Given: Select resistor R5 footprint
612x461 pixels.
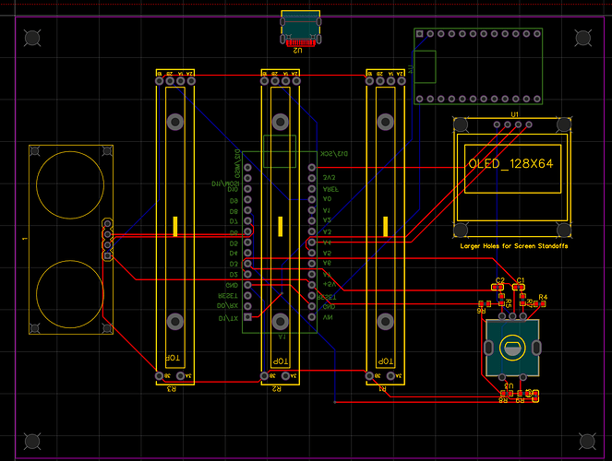Looking at the screenshot, I should tap(502, 300).
